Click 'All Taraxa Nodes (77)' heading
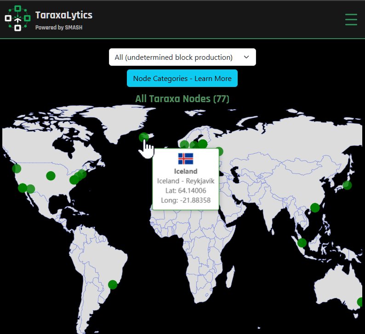 (182, 99)
